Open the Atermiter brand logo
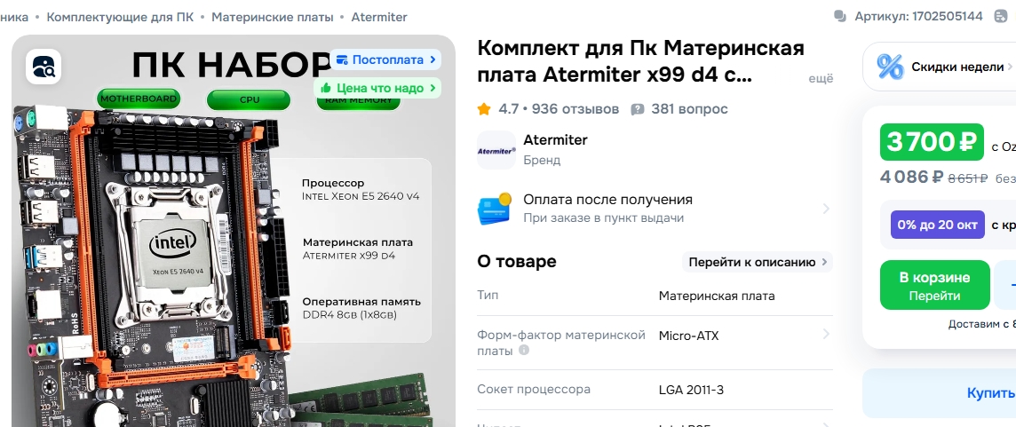 (x=496, y=150)
